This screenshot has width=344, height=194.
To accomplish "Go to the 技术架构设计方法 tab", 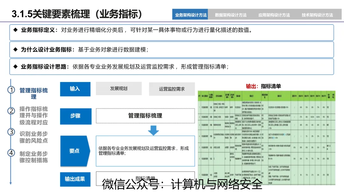I will click(317, 15).
